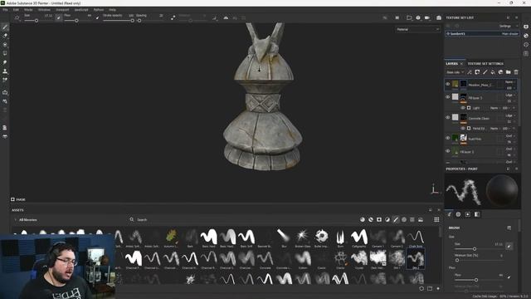This screenshot has width=531, height=299.
Task: Hide the Meadow_Moss layer
Action: click(448, 84)
